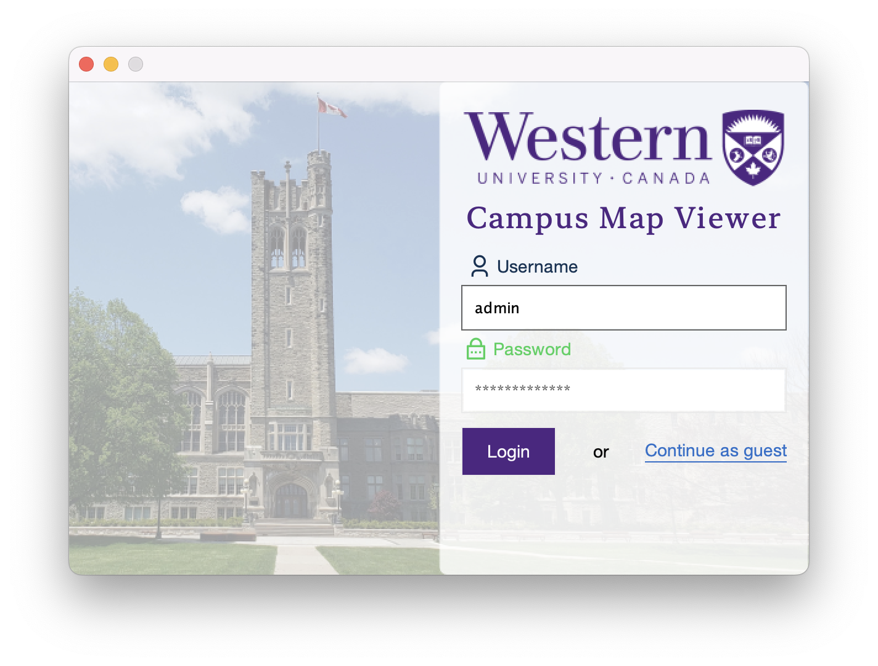Viewport: 878px width, 666px height.
Task: Click the "Western" wordmark text
Action: pyautogui.click(x=588, y=137)
